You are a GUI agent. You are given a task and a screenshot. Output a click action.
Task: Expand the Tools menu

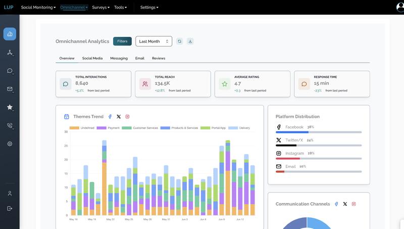120,7
